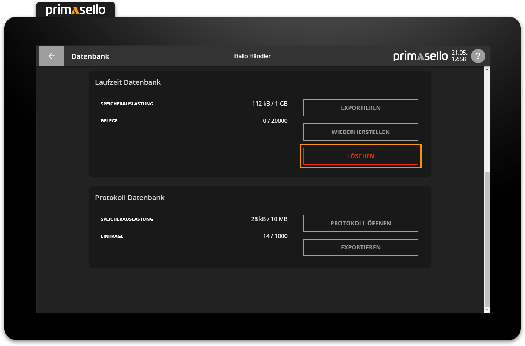Click the date and time display

point(459,56)
